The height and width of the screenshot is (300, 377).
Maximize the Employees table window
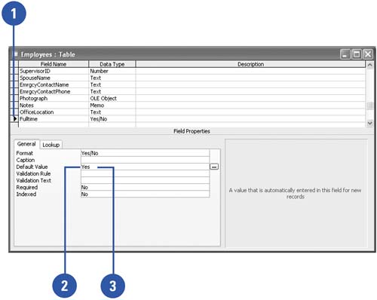click(356, 54)
